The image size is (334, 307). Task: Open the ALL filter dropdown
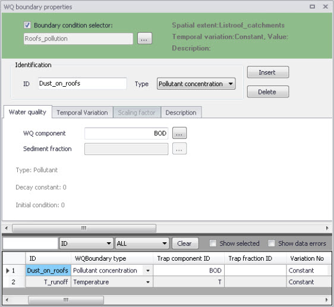point(142,243)
